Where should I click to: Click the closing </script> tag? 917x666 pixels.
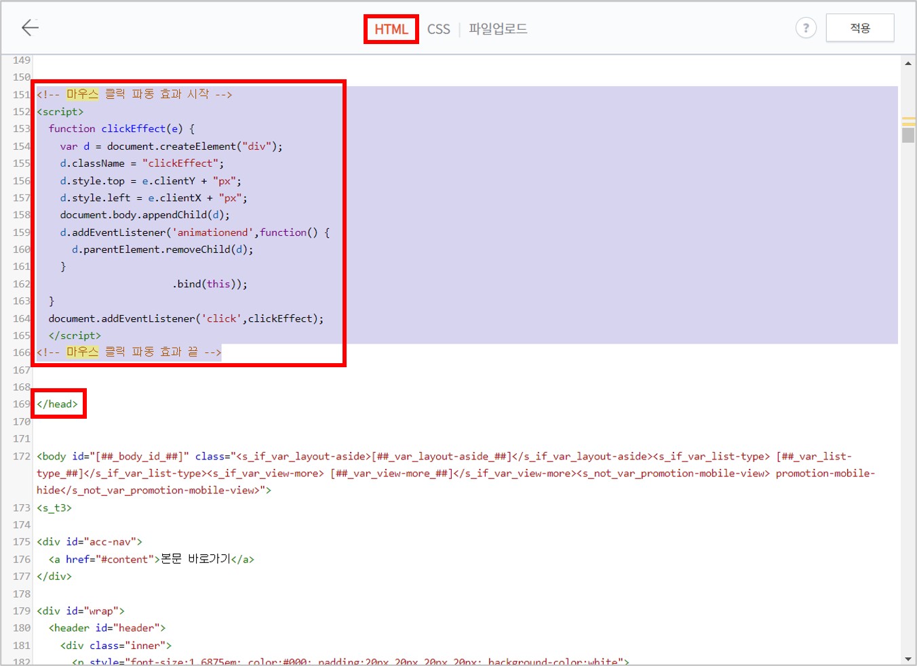[75, 335]
